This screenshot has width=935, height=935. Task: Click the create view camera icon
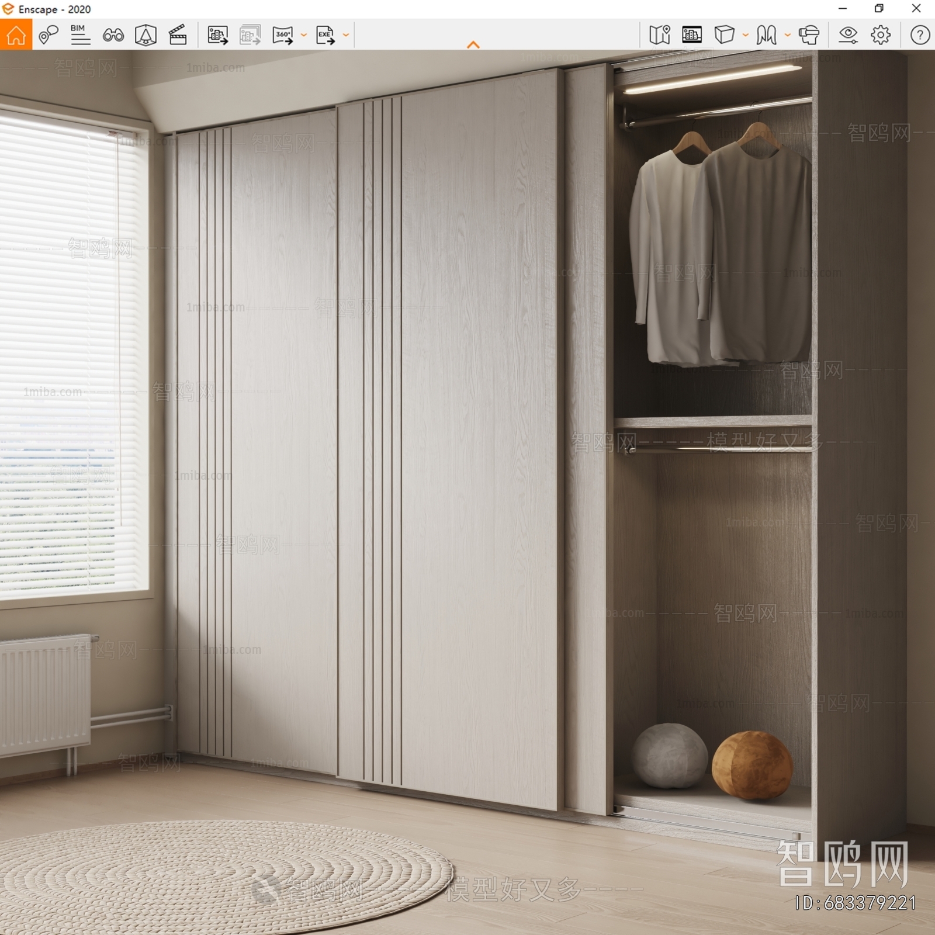click(x=146, y=35)
